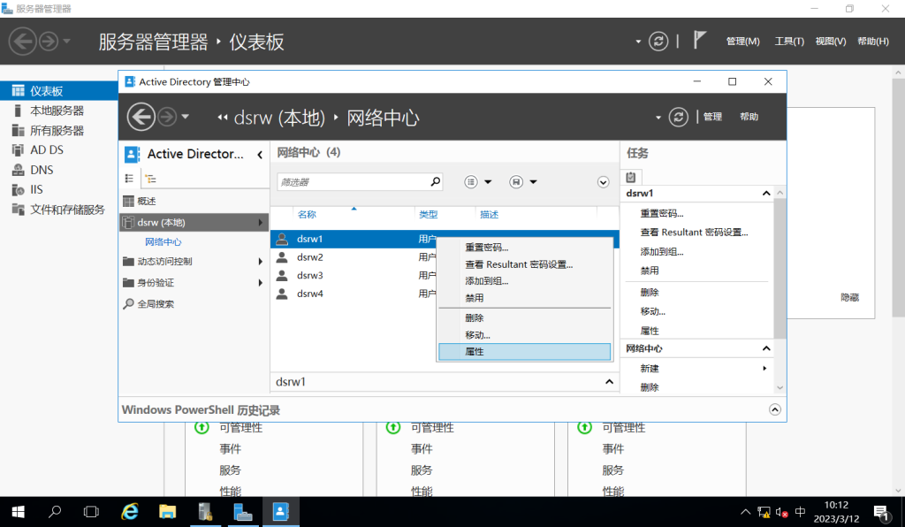Expand the dsrw (本地) node submenu arrow
The height and width of the screenshot is (527, 905).
[x=261, y=222]
